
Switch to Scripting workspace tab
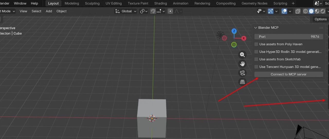coord(280,3)
